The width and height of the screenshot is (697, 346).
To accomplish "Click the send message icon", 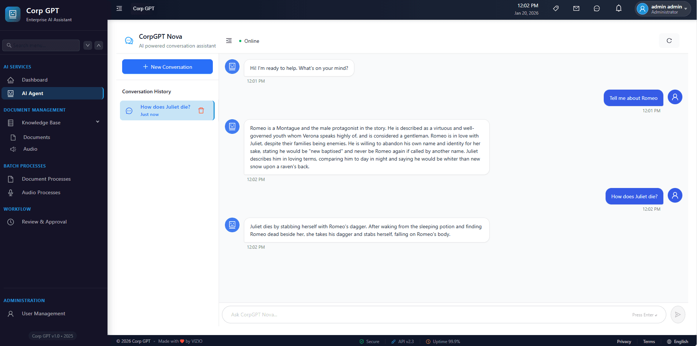I will point(678,314).
